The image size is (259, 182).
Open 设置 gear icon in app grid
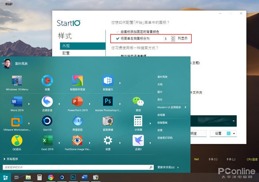(108, 140)
